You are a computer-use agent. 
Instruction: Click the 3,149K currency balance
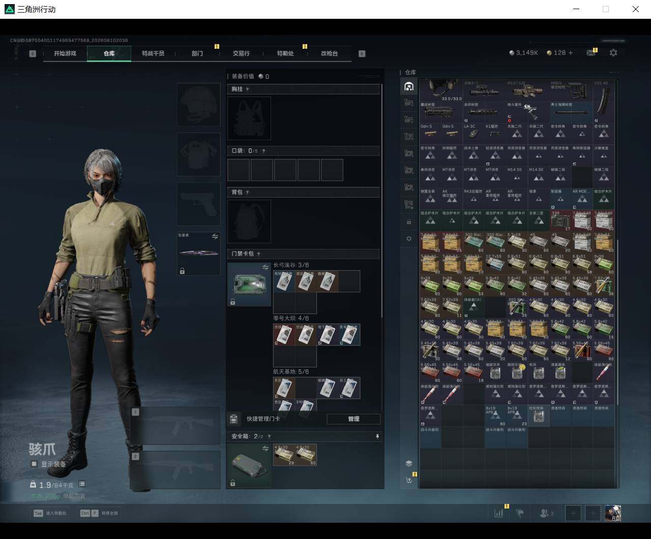(x=523, y=53)
